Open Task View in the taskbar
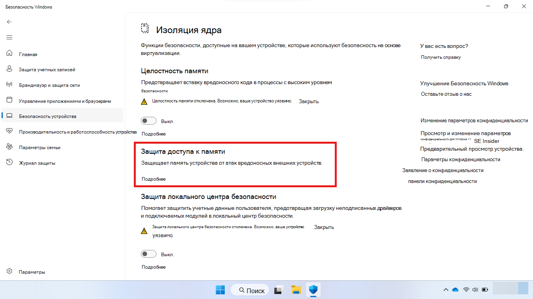Image resolution: width=533 pixels, height=299 pixels. coord(278,290)
